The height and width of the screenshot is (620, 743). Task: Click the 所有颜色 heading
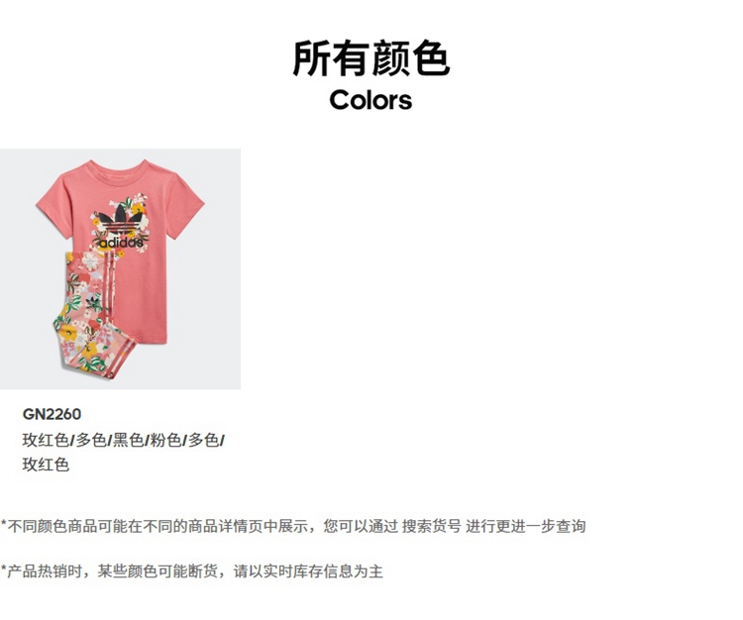click(371, 57)
